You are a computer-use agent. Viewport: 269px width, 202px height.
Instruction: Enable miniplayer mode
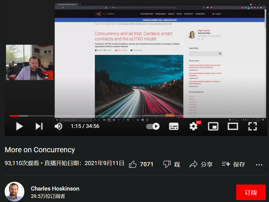click(x=213, y=127)
